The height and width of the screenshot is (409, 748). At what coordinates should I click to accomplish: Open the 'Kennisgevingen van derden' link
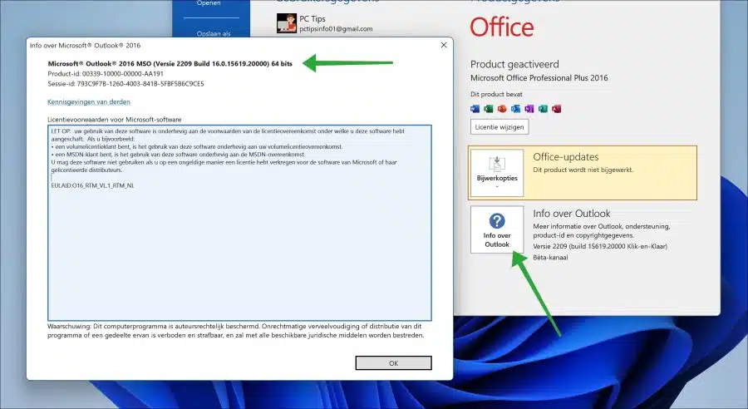click(89, 101)
